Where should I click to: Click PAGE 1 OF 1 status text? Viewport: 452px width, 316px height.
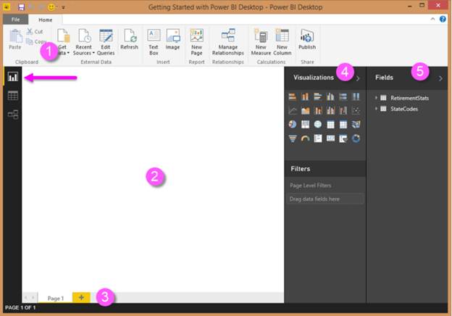tap(20, 307)
